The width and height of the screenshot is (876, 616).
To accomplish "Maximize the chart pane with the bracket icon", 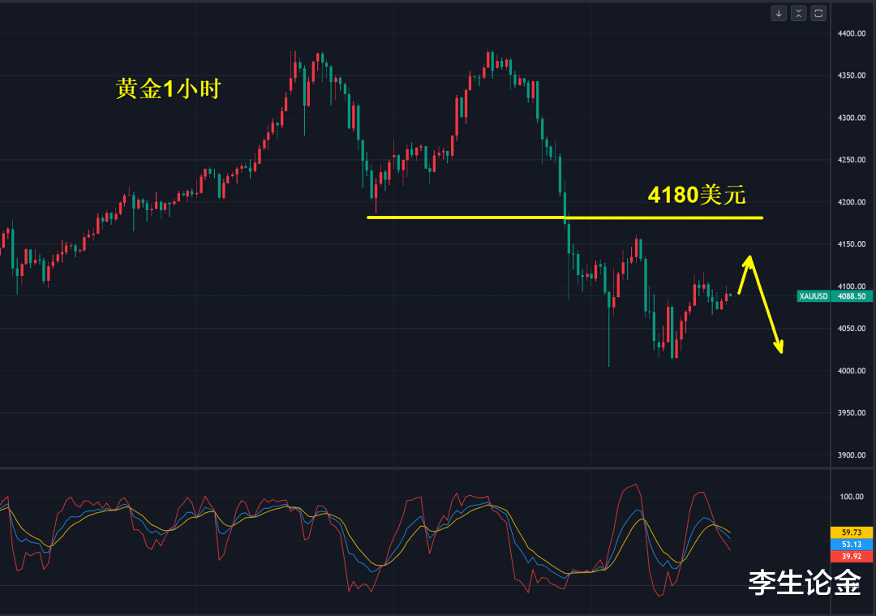I will click(818, 14).
